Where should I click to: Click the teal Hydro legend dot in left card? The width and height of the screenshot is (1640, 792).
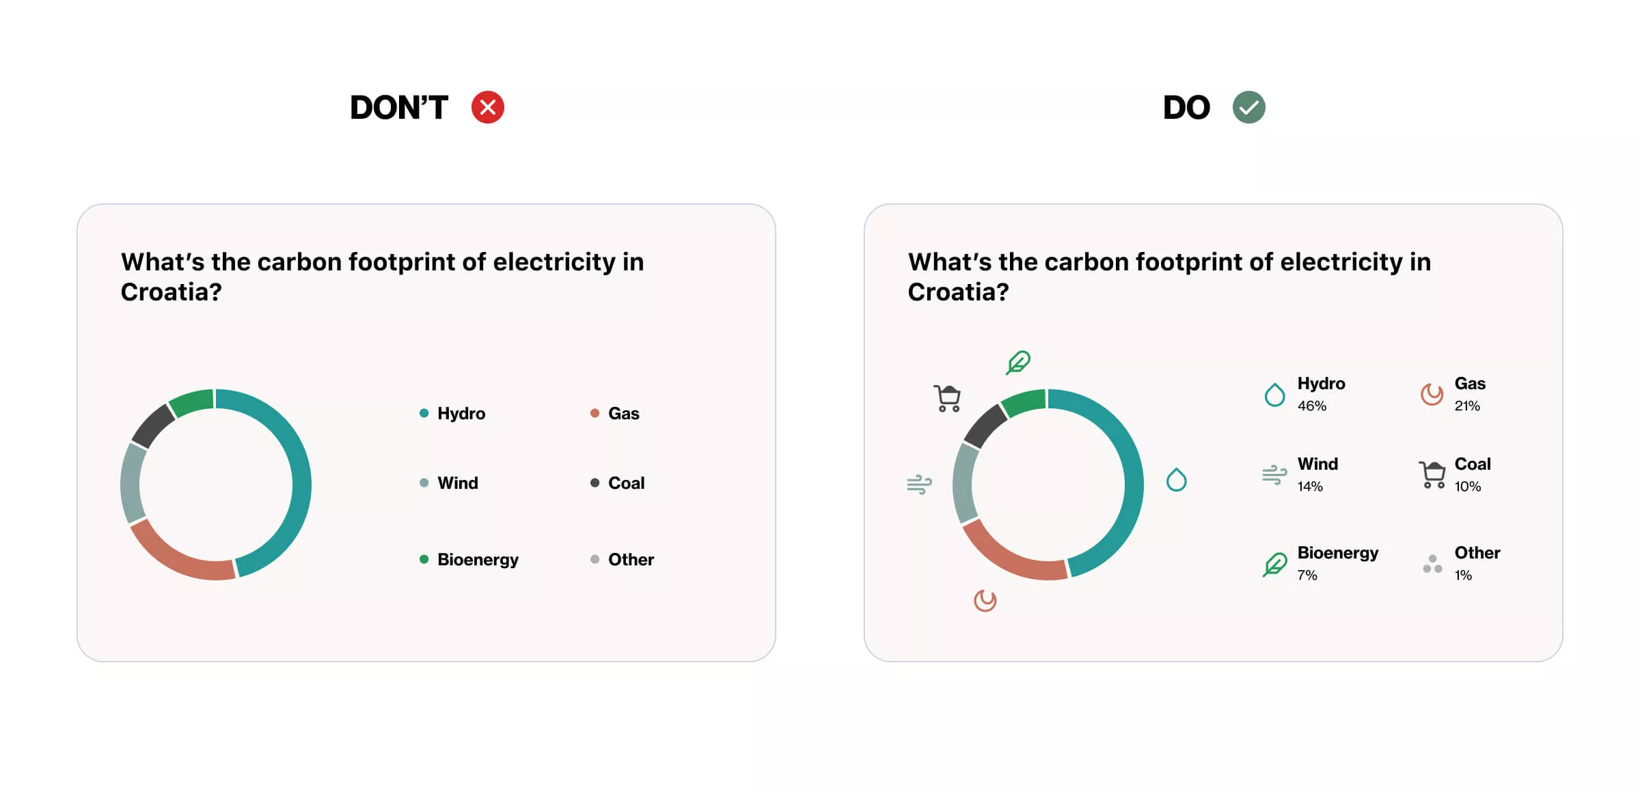(x=424, y=413)
